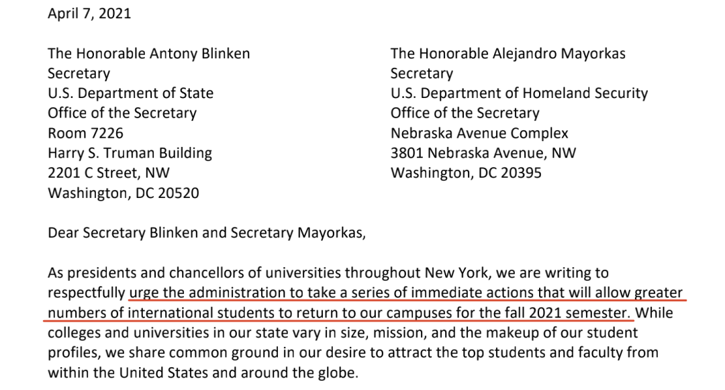This screenshot has width=725, height=390.
Task: Click 'Nebraska Avenue Complex' line
Action: tap(479, 133)
